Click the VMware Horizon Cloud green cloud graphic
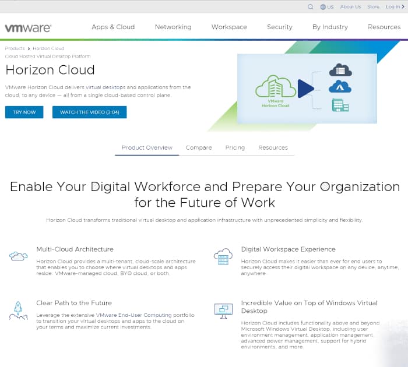Viewport: 408px width, 367px height. tap(275, 87)
